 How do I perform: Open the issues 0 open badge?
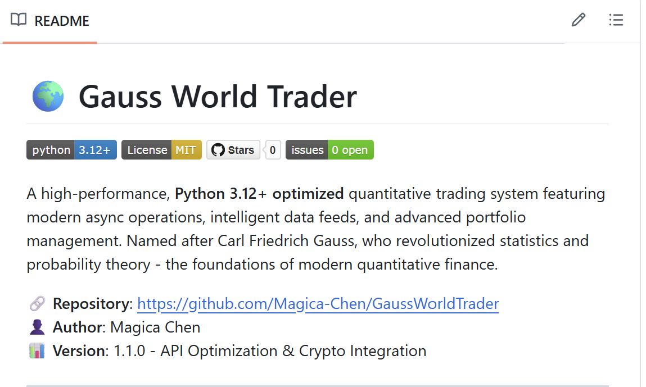(x=329, y=150)
